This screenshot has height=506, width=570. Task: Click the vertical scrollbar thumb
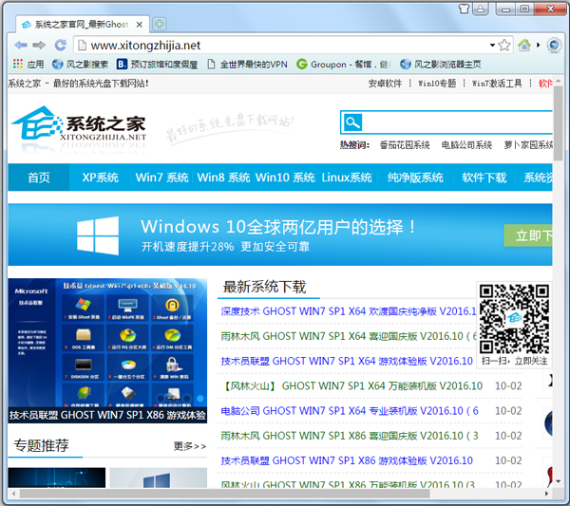(558, 123)
